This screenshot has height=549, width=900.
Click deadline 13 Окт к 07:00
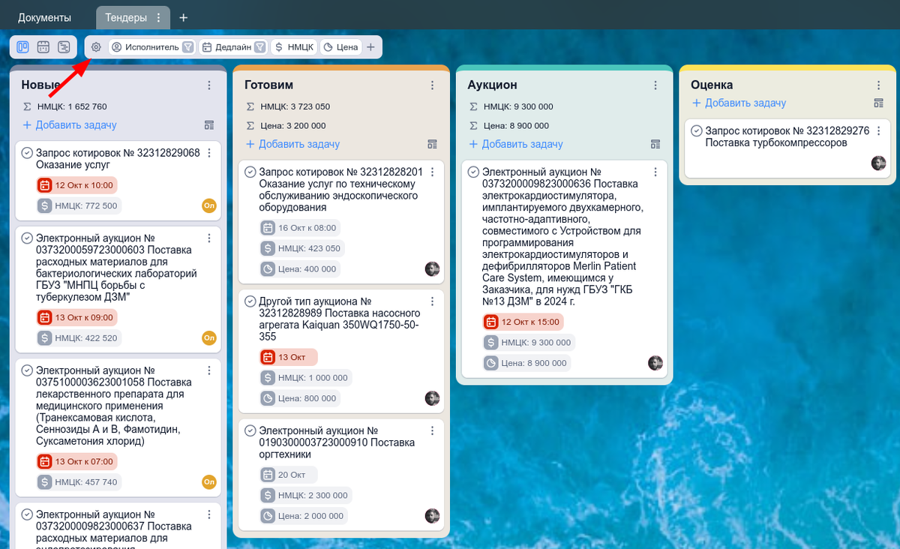pyautogui.click(x=76, y=461)
